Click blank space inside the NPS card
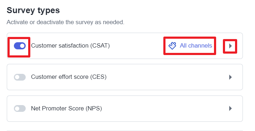 (163, 109)
